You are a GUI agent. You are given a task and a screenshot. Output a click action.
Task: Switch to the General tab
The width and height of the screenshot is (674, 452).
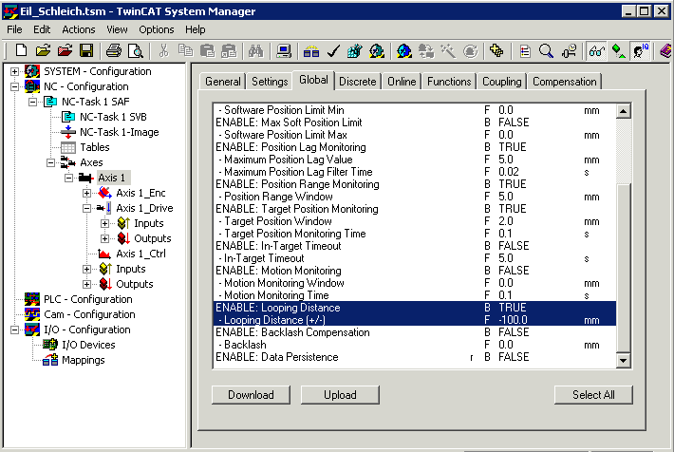tap(223, 82)
